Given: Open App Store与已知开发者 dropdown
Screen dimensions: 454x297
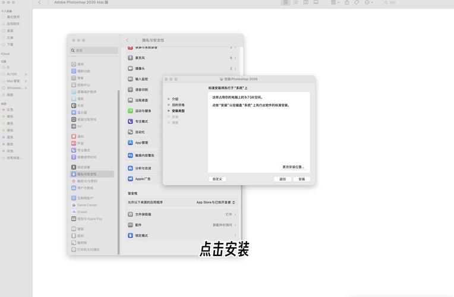Looking at the screenshot, I should pyautogui.click(x=216, y=203).
